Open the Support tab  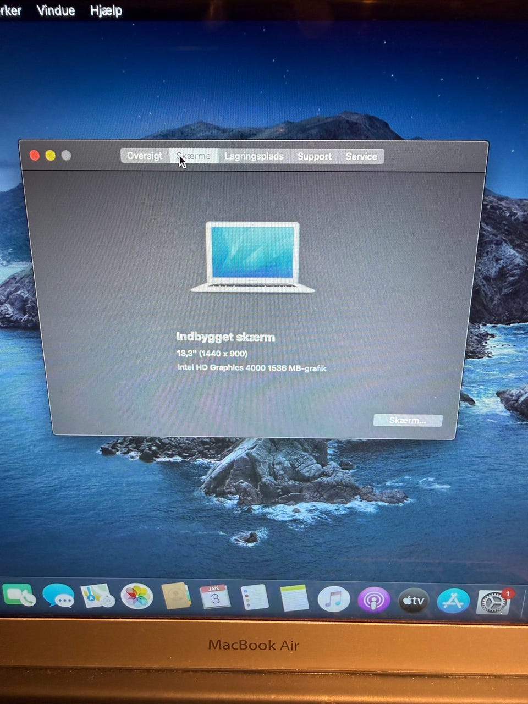(315, 156)
